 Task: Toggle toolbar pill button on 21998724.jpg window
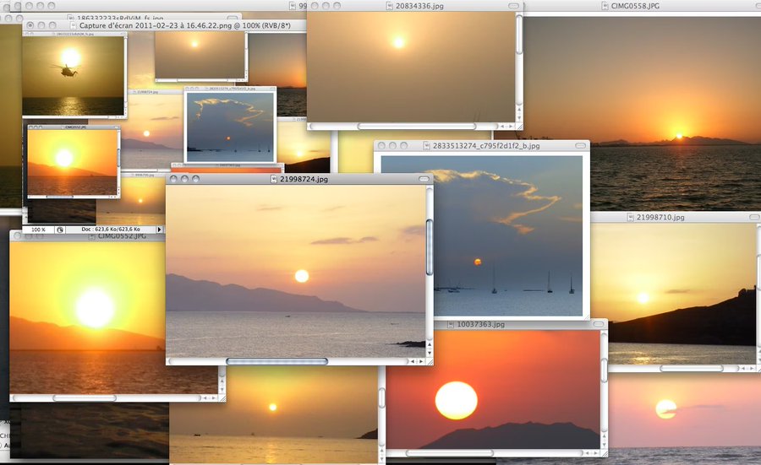pyautogui.click(x=424, y=179)
